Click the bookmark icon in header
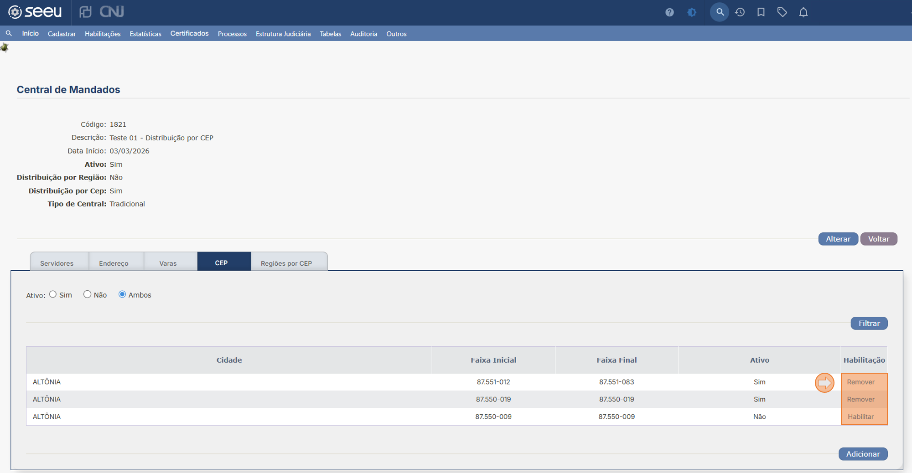912x473 pixels. [761, 12]
